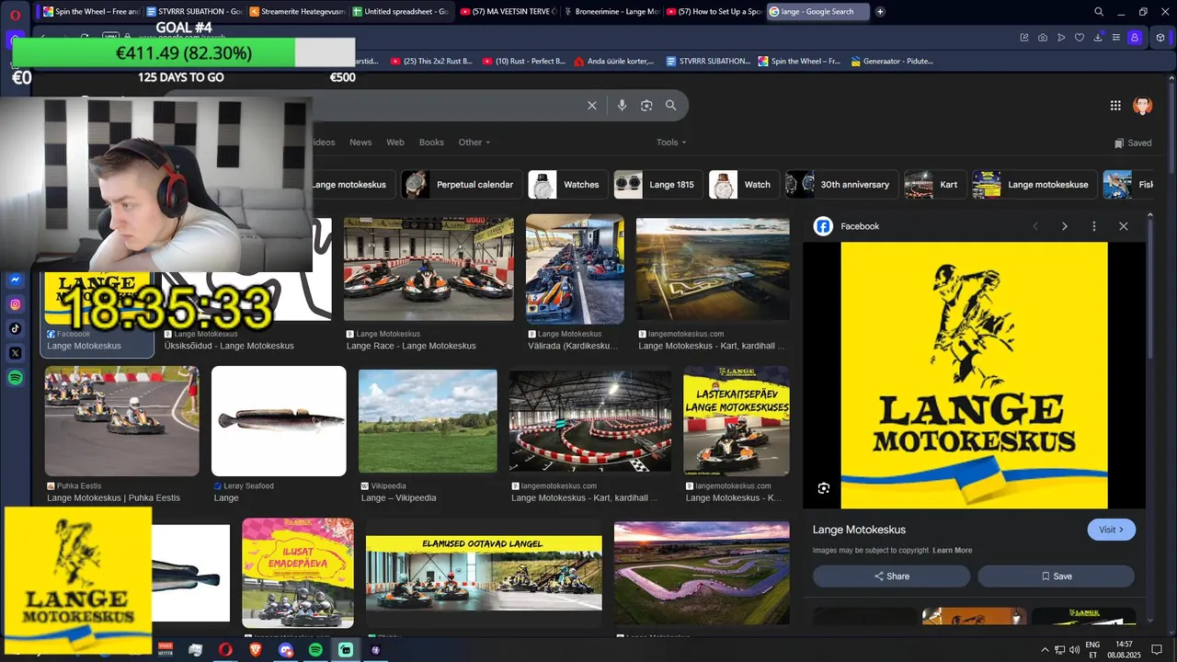Open Lange Race kart lineup image
Viewport: 1177px width, 662px height.
point(429,268)
